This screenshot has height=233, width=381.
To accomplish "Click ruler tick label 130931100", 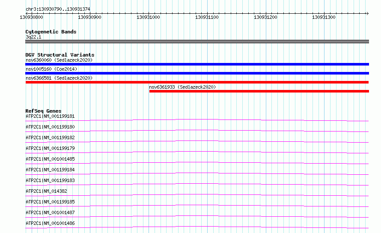I will point(207,17).
